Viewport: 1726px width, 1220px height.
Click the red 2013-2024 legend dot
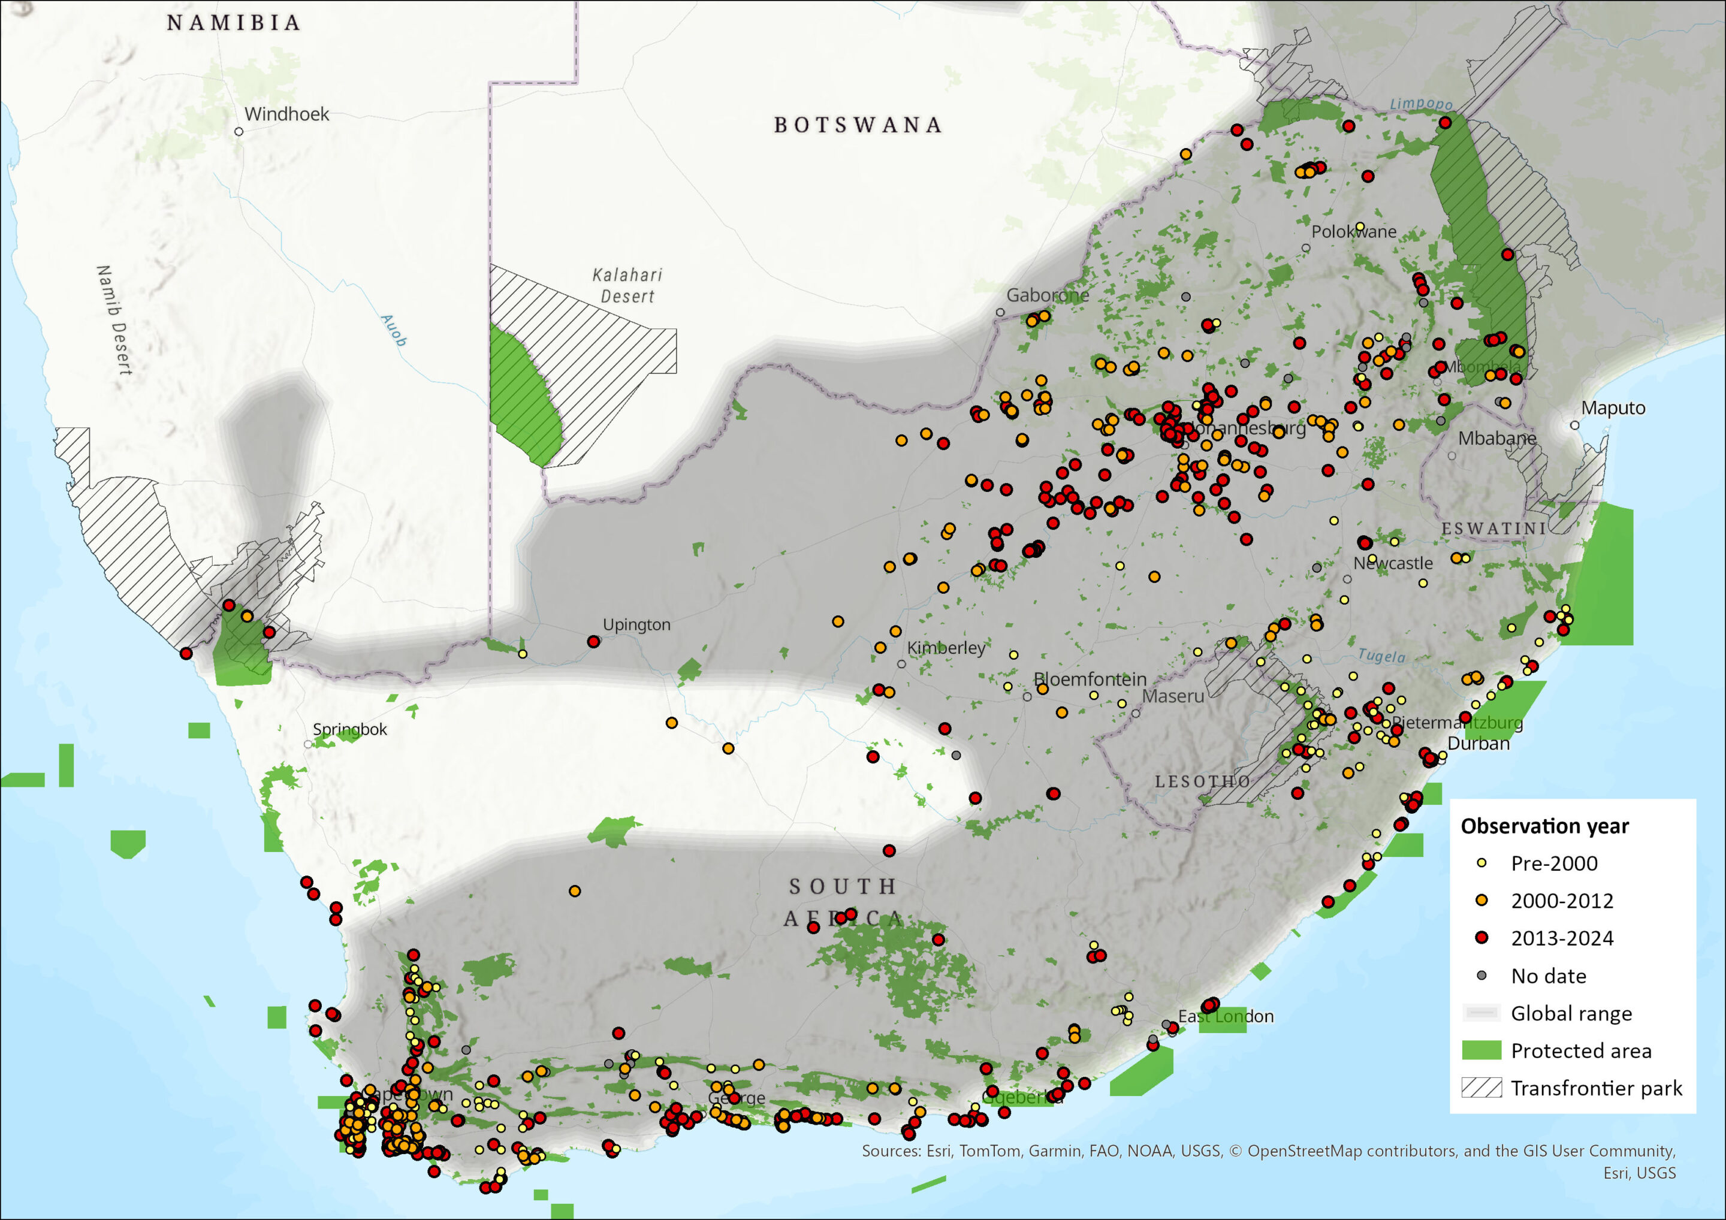pos(1481,937)
